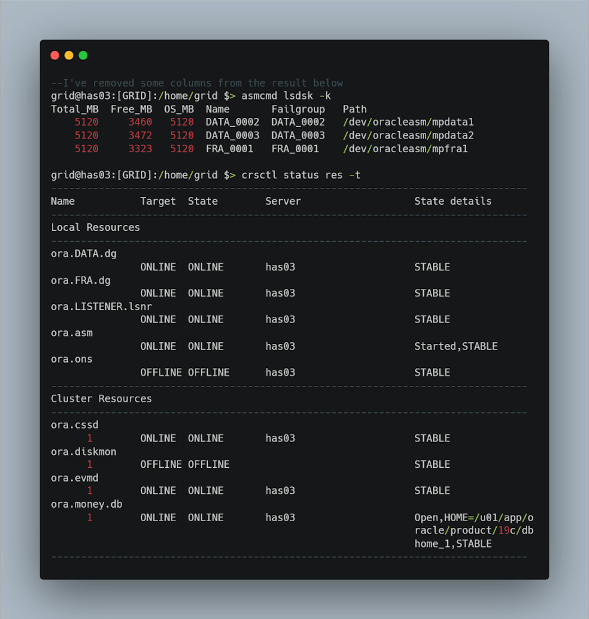Click the 'State details' column header
The image size is (589, 619).
pyautogui.click(x=453, y=201)
